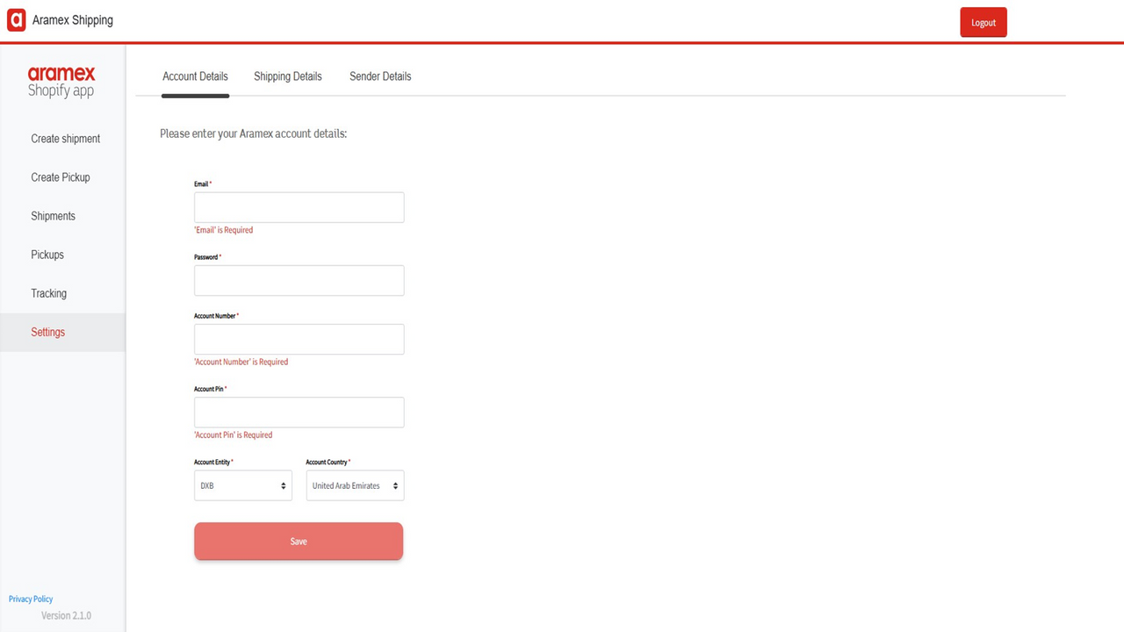Change Account Country from United Arab Emirates

tap(355, 485)
